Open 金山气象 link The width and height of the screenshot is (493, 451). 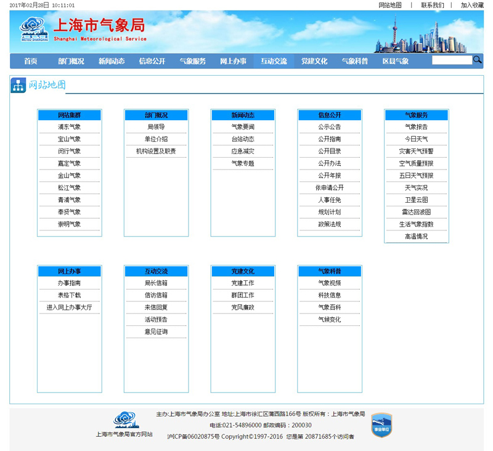click(x=69, y=176)
